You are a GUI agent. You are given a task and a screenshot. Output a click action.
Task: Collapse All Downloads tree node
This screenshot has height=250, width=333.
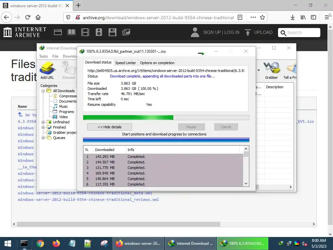[43, 91]
